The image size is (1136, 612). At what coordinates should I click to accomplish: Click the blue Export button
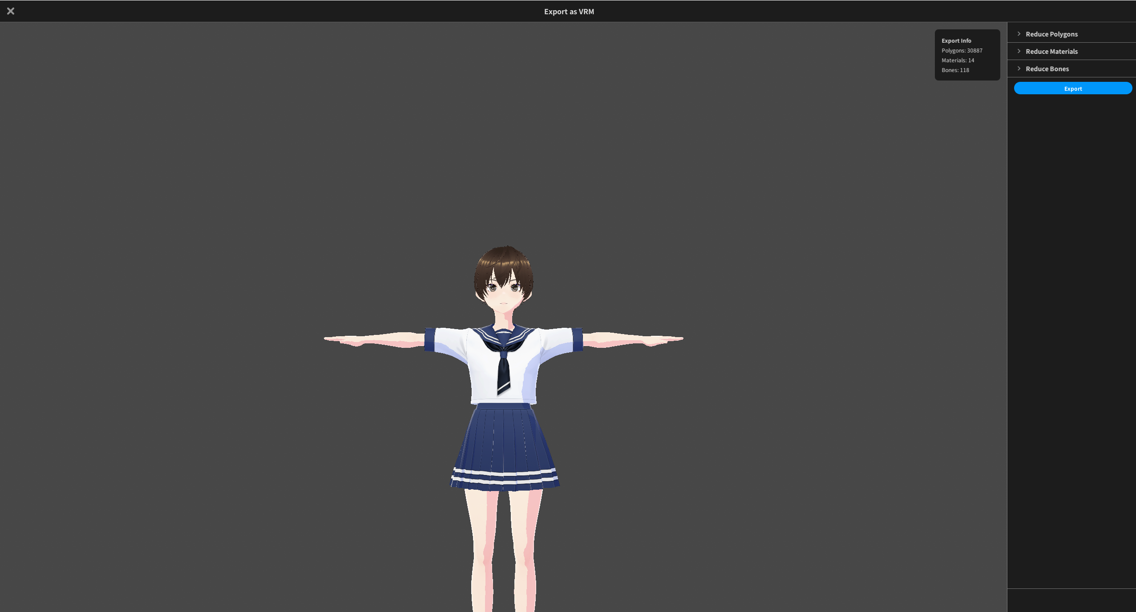(1073, 89)
